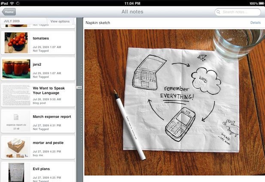Tap the mortar and pestle thumbnail

click(x=16, y=147)
